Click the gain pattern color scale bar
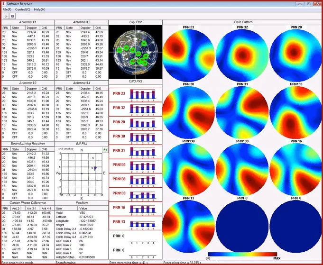The height and width of the screenshot is (265, 323). (x=243, y=254)
